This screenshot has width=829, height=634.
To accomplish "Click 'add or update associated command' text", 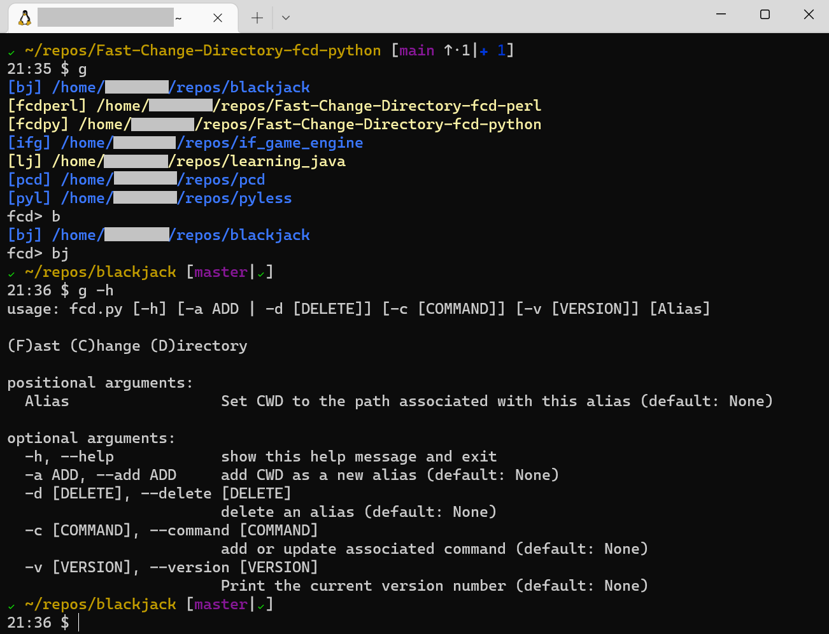I will pyautogui.click(x=364, y=549).
